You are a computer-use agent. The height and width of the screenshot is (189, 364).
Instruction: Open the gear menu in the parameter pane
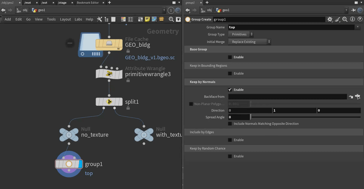click(330, 19)
